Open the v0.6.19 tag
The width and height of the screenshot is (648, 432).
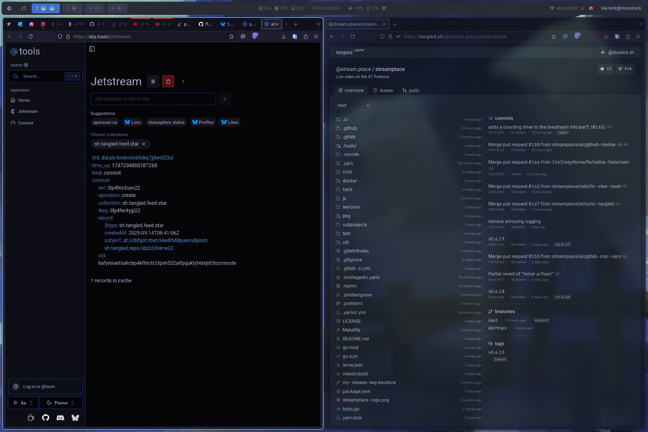[x=496, y=352]
